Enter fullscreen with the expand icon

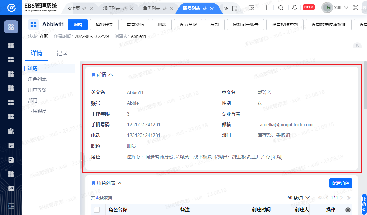(x=356, y=8)
